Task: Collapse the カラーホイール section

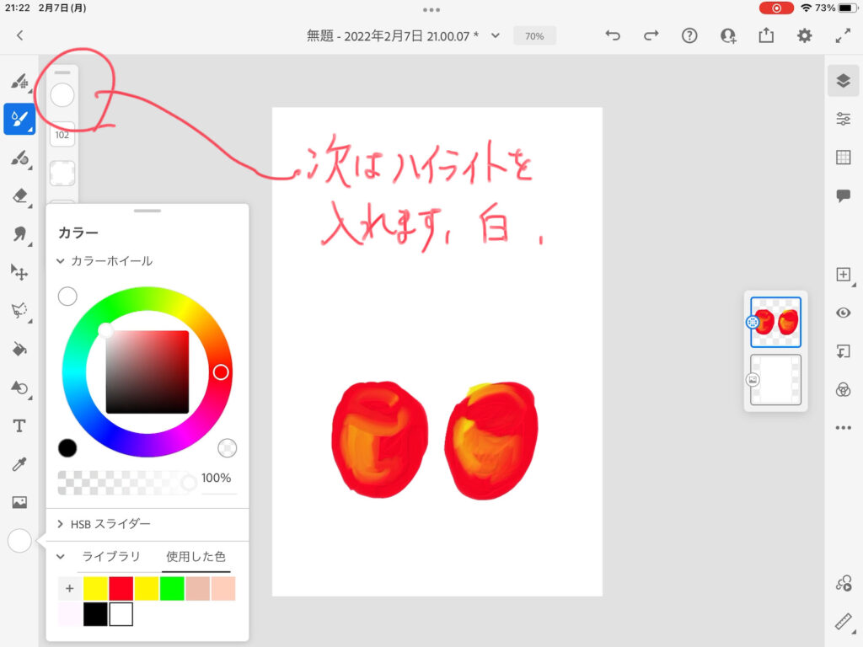Action: (61, 261)
